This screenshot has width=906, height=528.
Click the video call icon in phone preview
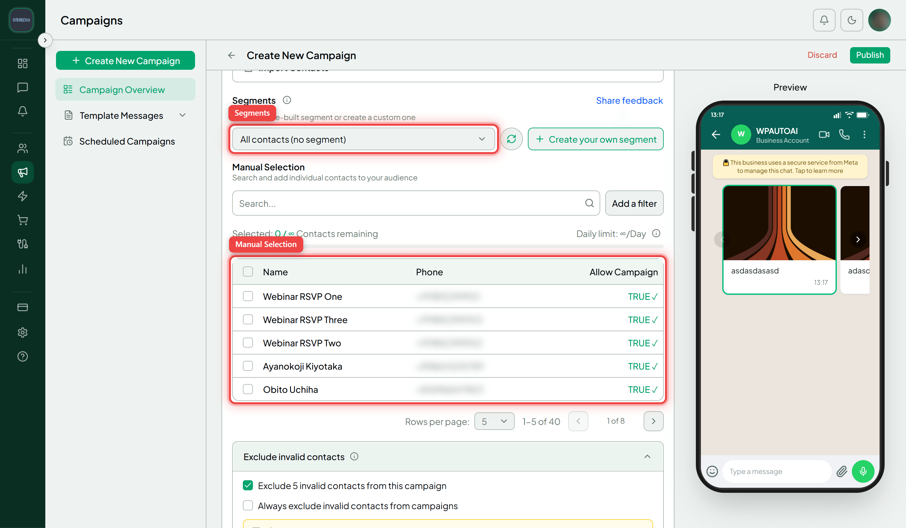824,135
